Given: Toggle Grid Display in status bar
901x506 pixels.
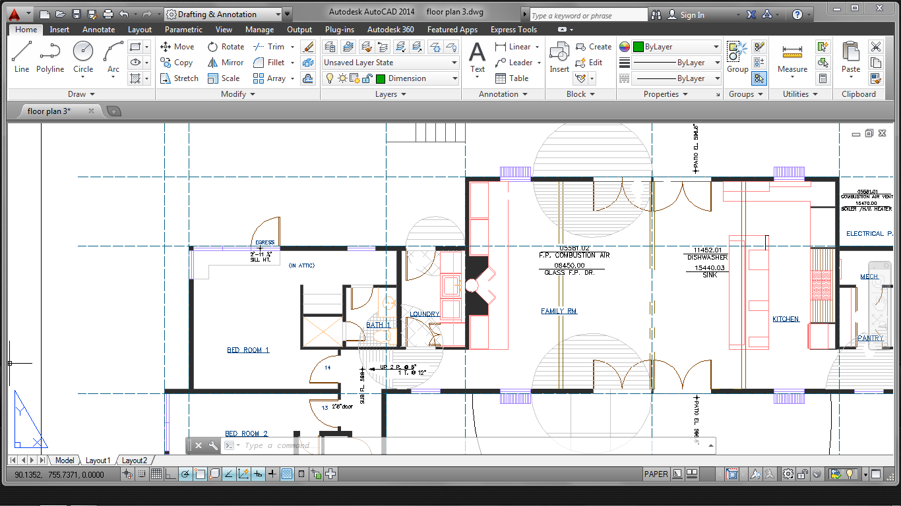Looking at the screenshot, I should [156, 474].
